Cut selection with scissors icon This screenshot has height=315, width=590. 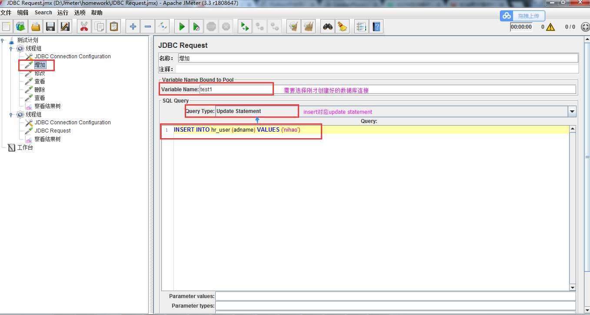(x=84, y=27)
